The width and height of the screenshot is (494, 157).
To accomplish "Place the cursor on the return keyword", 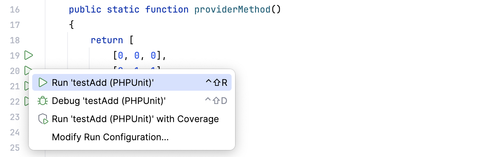I will [107, 40].
